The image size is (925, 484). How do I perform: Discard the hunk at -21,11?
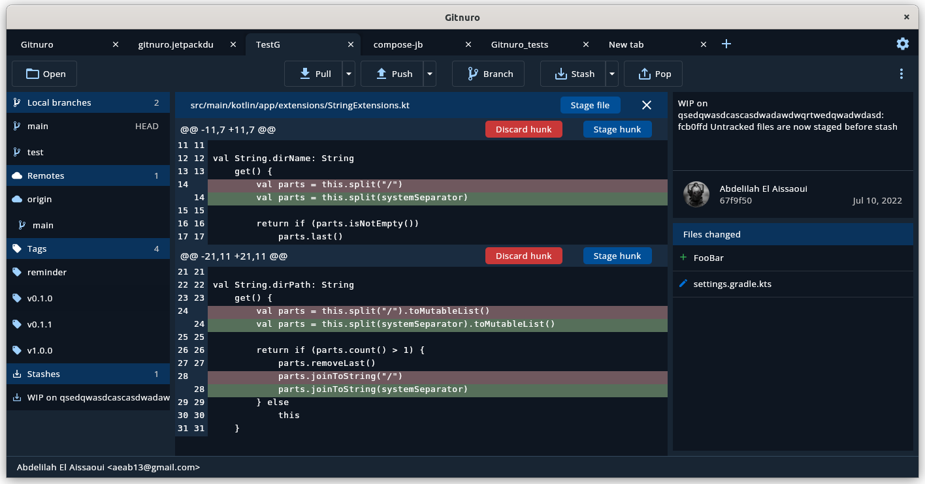tap(523, 256)
